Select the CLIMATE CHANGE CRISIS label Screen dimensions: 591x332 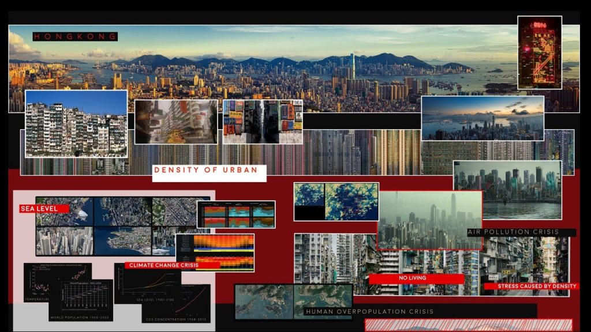pyautogui.click(x=164, y=265)
